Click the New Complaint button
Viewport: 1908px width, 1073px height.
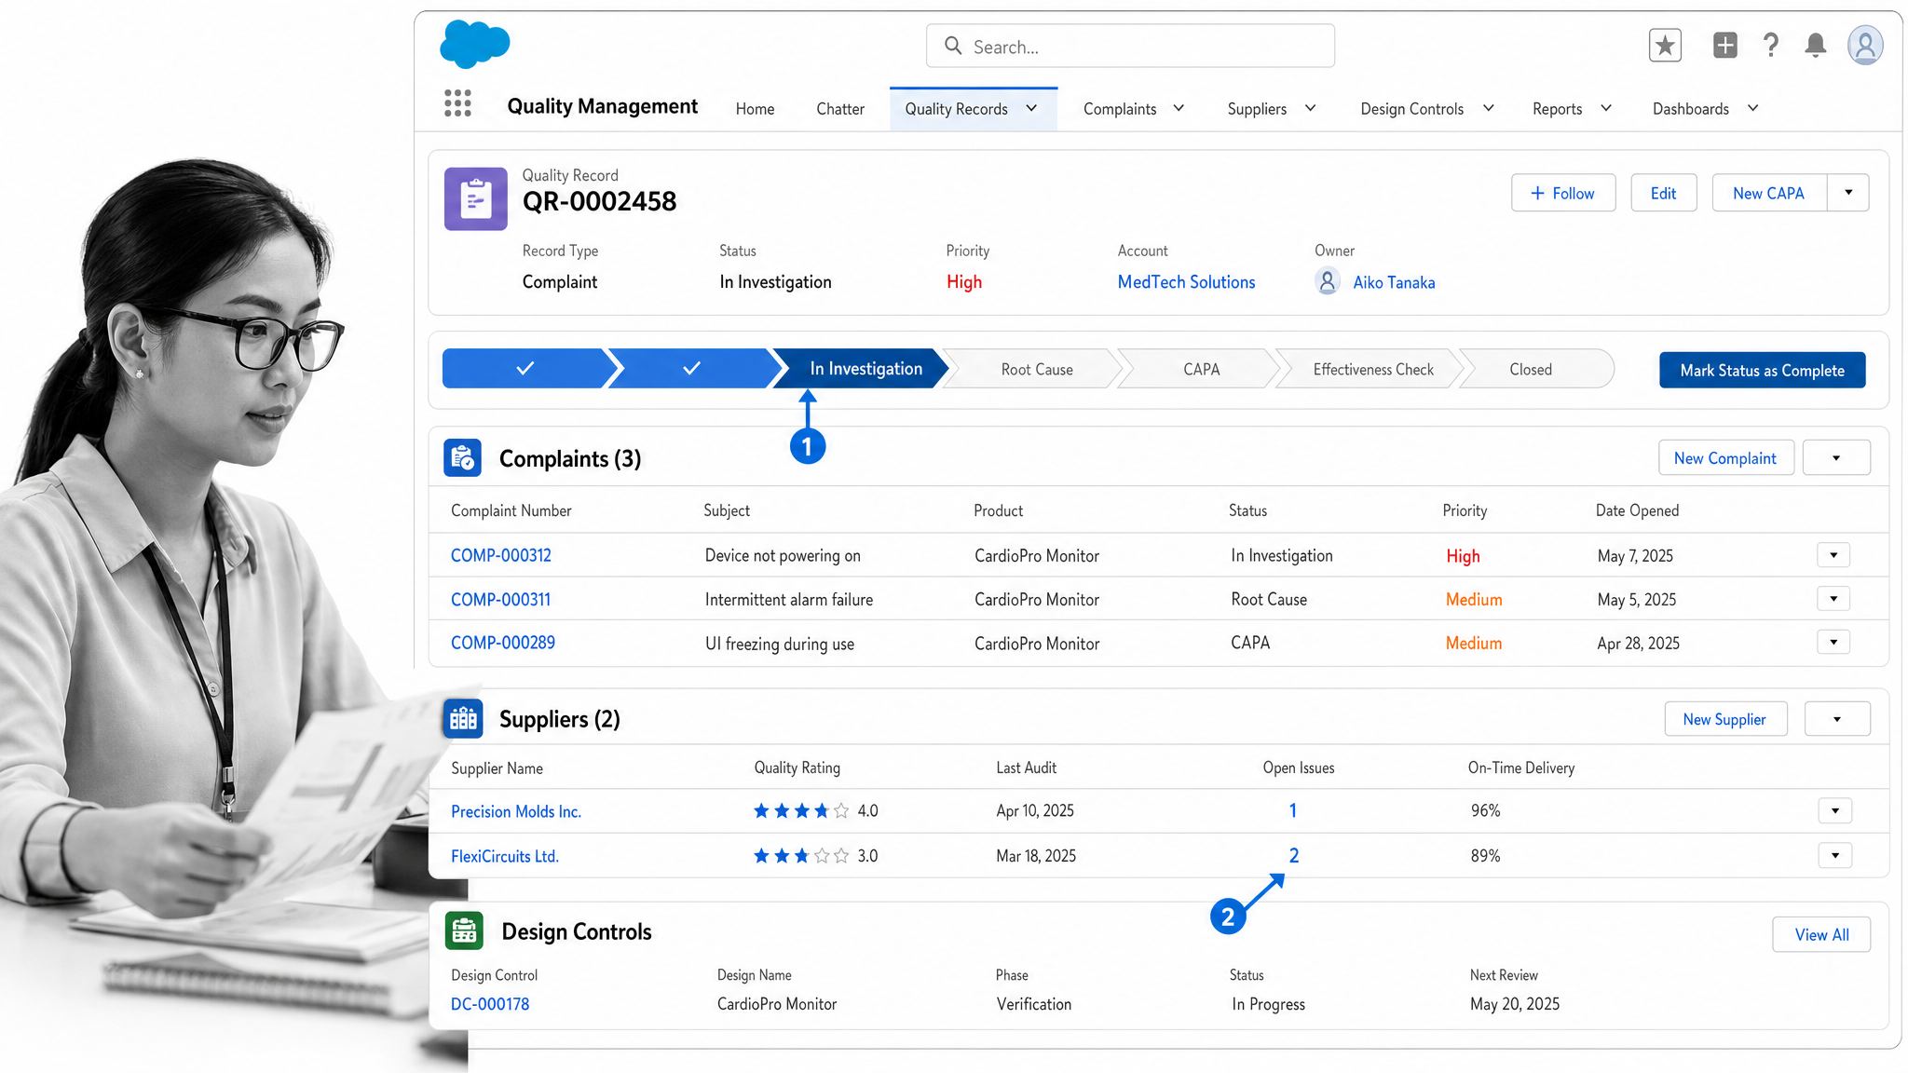1725,457
